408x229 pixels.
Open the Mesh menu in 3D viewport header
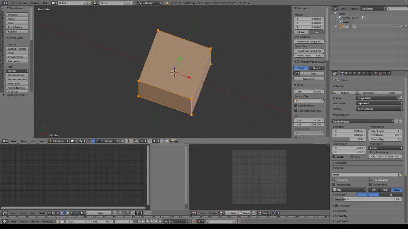coord(42,141)
